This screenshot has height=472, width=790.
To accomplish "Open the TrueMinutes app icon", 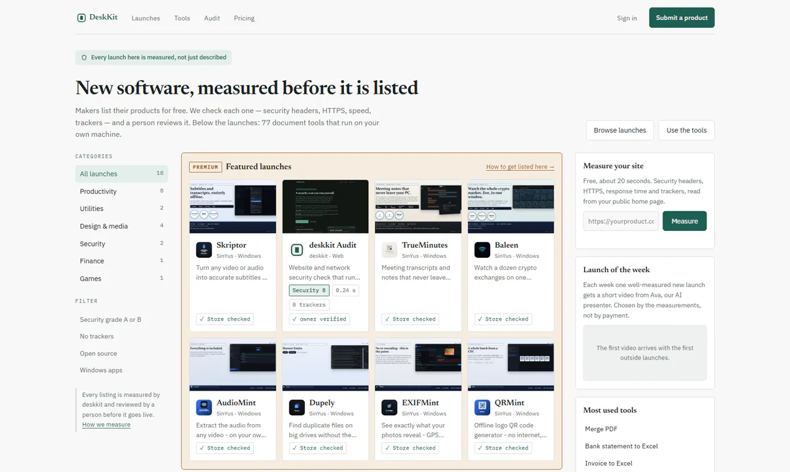I will [389, 250].
